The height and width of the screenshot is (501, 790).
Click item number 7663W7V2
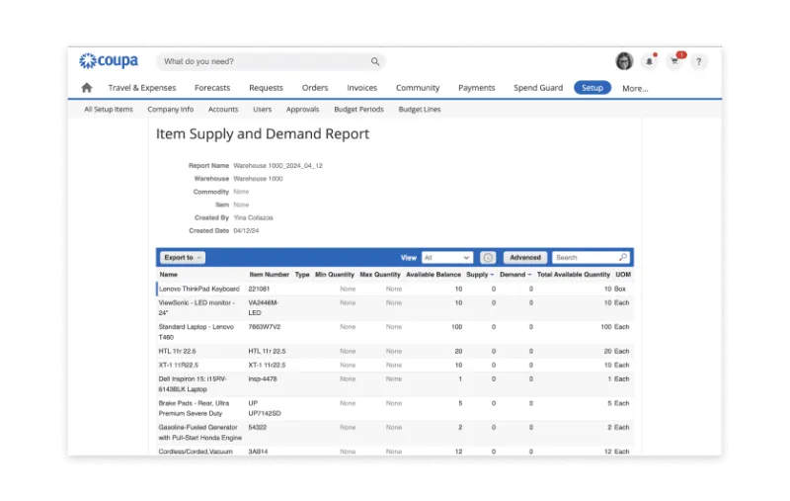coord(265,327)
